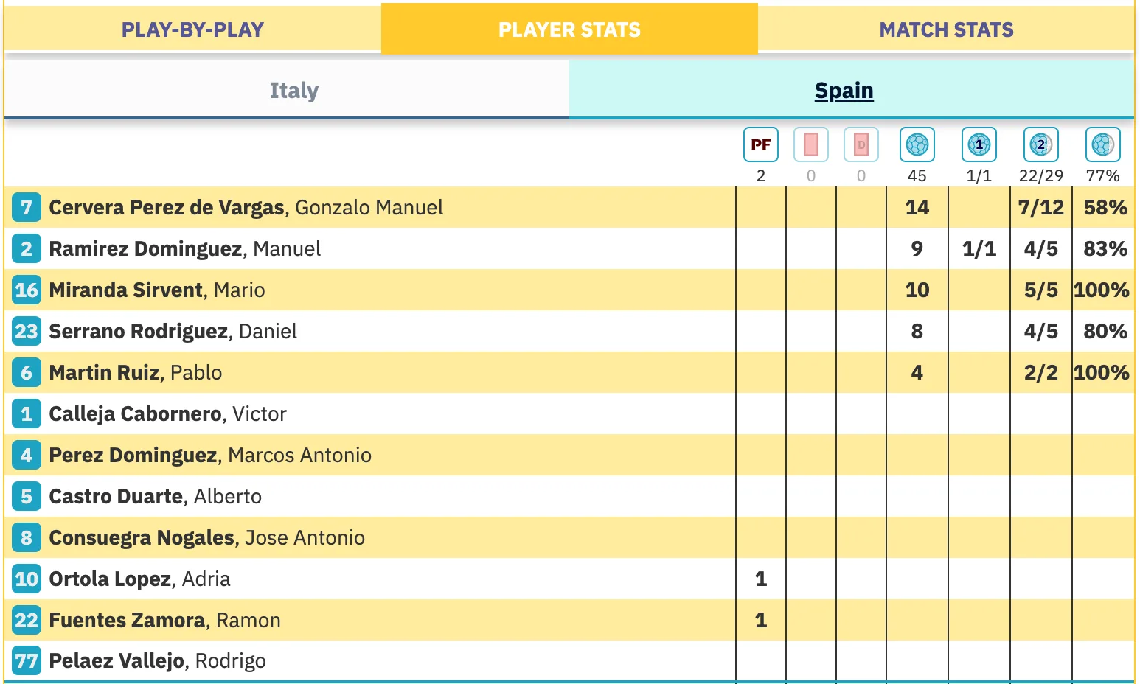The width and height of the screenshot is (1140, 684).
Task: Click the number 7 jersey badge
Action: point(27,208)
